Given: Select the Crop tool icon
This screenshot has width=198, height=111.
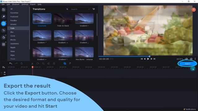Looking at the screenshot, I should pos(43,64).
